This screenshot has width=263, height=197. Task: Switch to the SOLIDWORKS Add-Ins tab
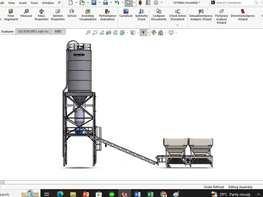tap(33, 31)
